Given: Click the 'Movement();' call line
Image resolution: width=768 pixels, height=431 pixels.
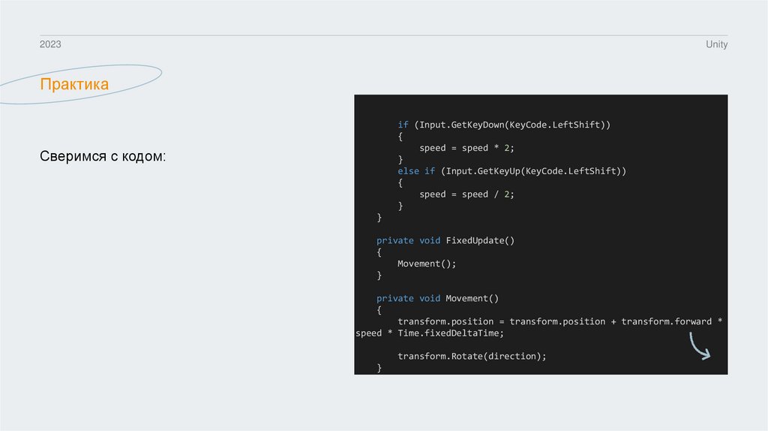Looking at the screenshot, I should (x=427, y=264).
